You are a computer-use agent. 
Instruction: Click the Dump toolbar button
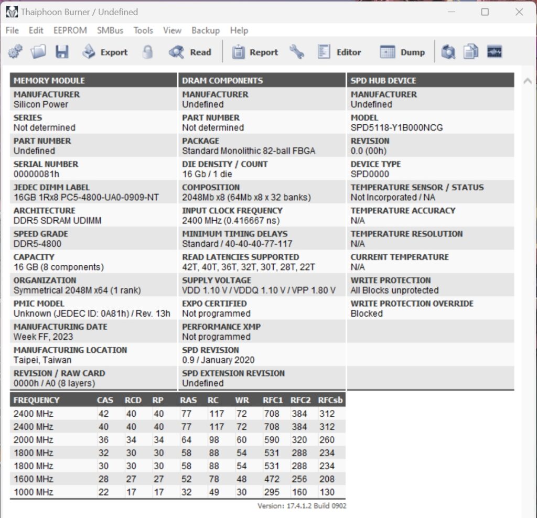coord(402,52)
